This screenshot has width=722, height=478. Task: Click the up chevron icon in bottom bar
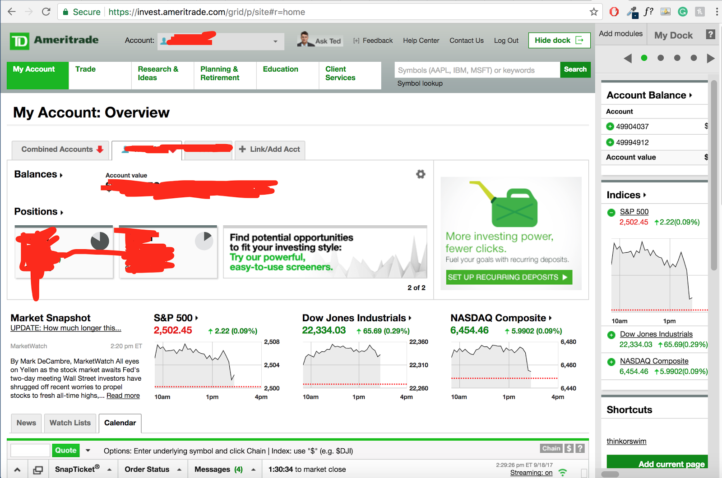point(17,469)
